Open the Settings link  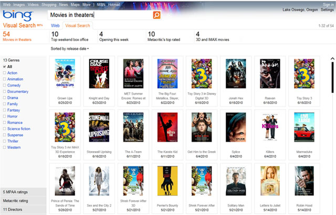327,10
